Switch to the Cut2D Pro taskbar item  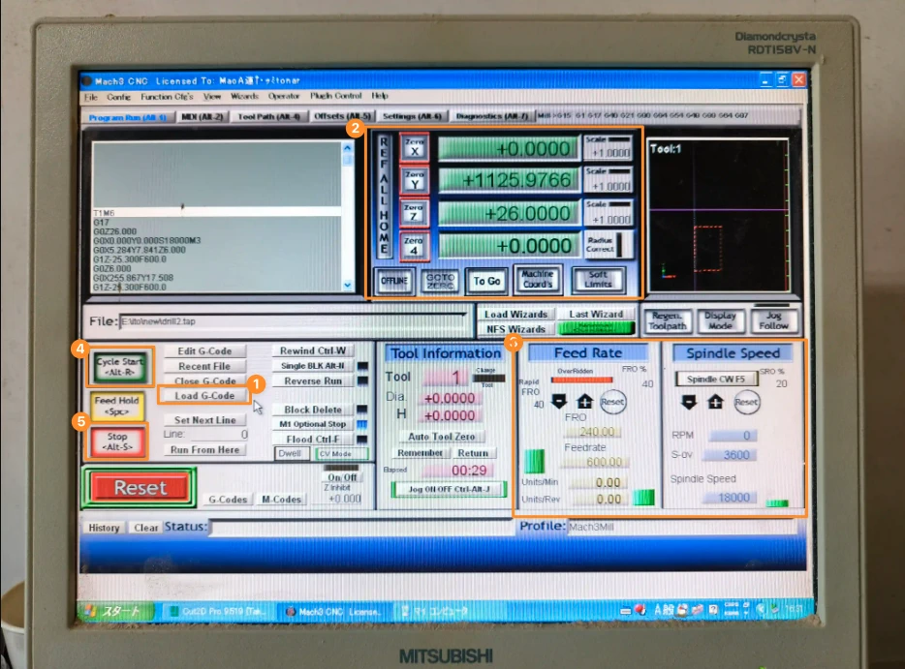[x=216, y=611]
